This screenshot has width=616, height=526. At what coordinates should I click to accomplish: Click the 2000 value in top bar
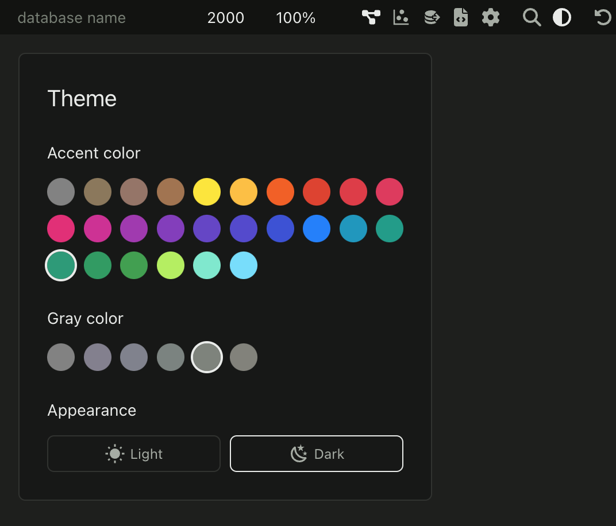coord(225,18)
